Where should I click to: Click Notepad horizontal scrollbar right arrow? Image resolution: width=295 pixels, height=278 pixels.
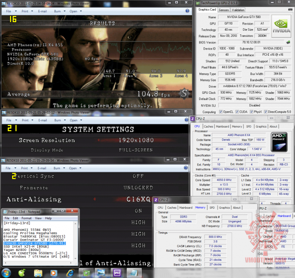pyautogui.click(x=71, y=262)
